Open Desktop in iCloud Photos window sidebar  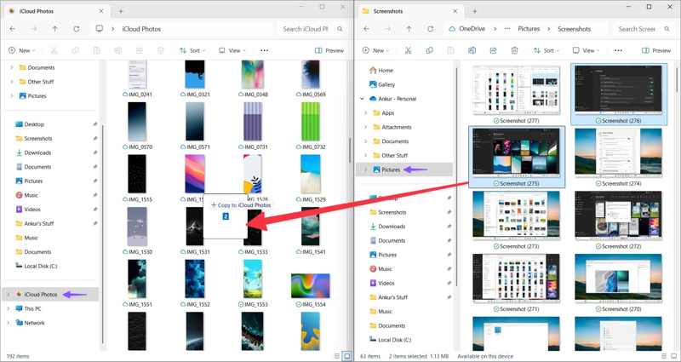(30, 124)
